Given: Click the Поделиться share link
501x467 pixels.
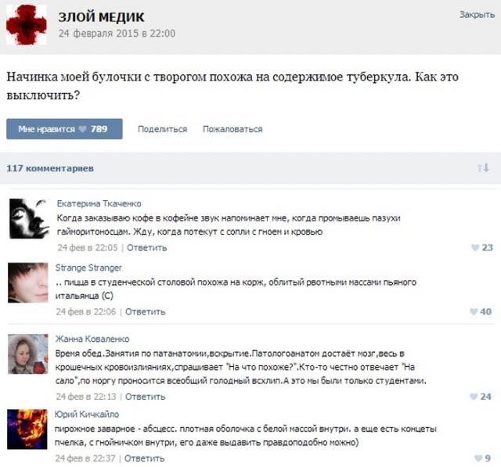Looking at the screenshot, I should [x=162, y=129].
